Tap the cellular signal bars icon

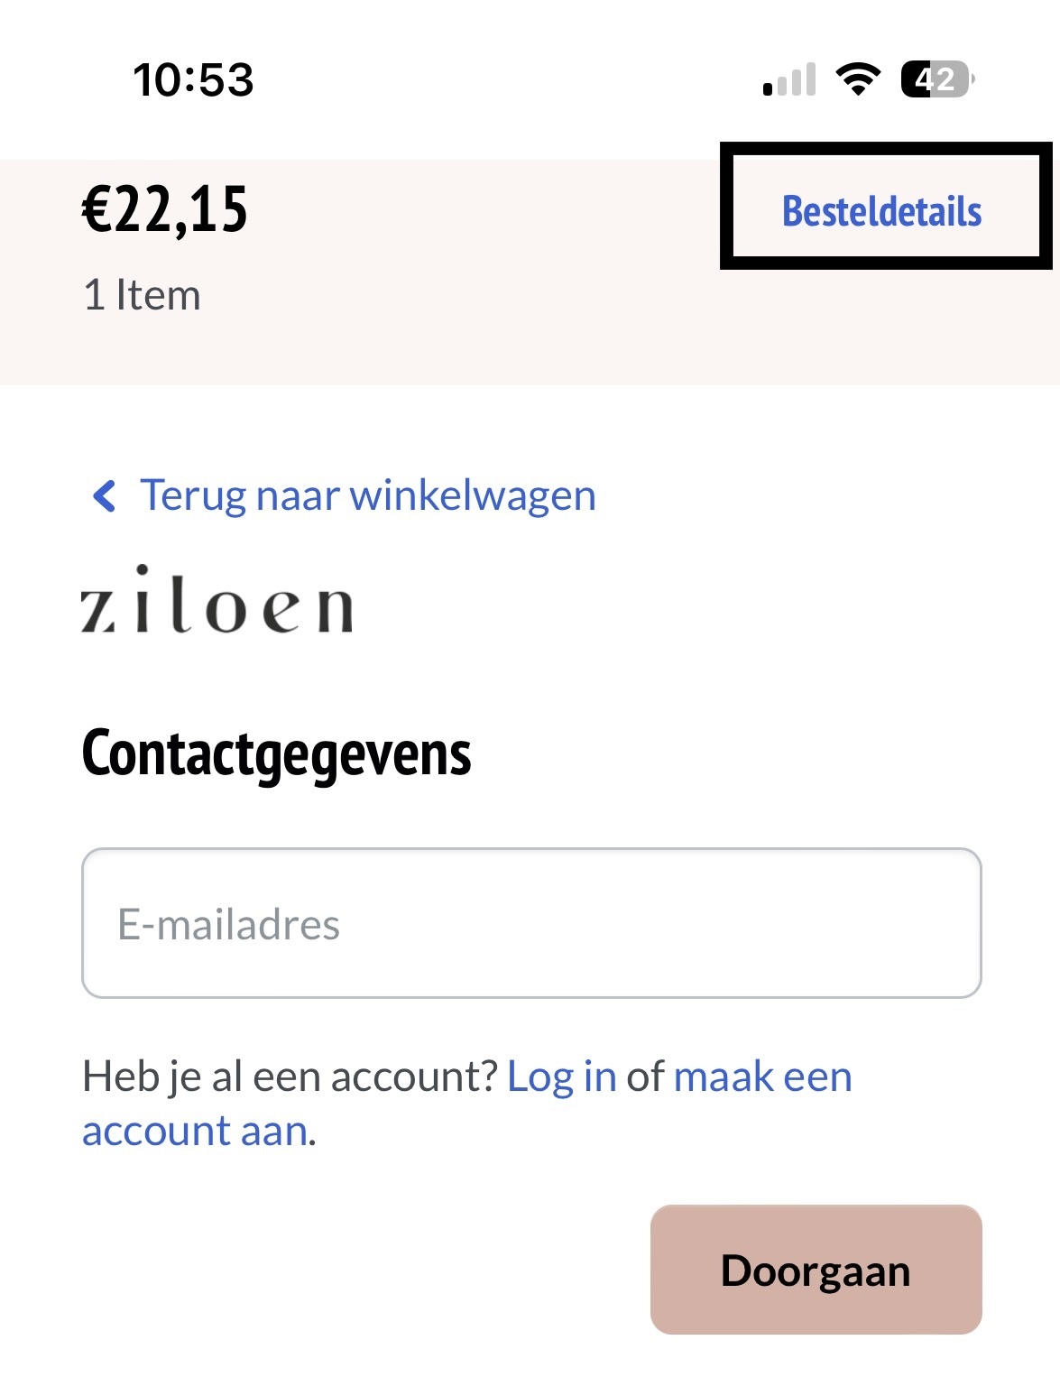(x=789, y=79)
